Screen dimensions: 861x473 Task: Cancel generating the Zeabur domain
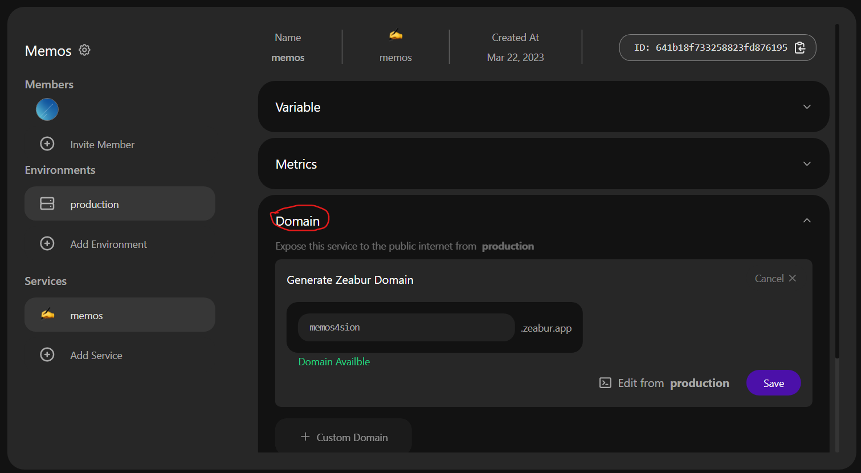(x=775, y=279)
